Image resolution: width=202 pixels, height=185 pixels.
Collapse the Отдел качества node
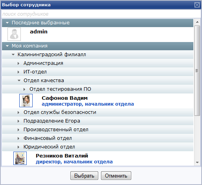coord(19,81)
